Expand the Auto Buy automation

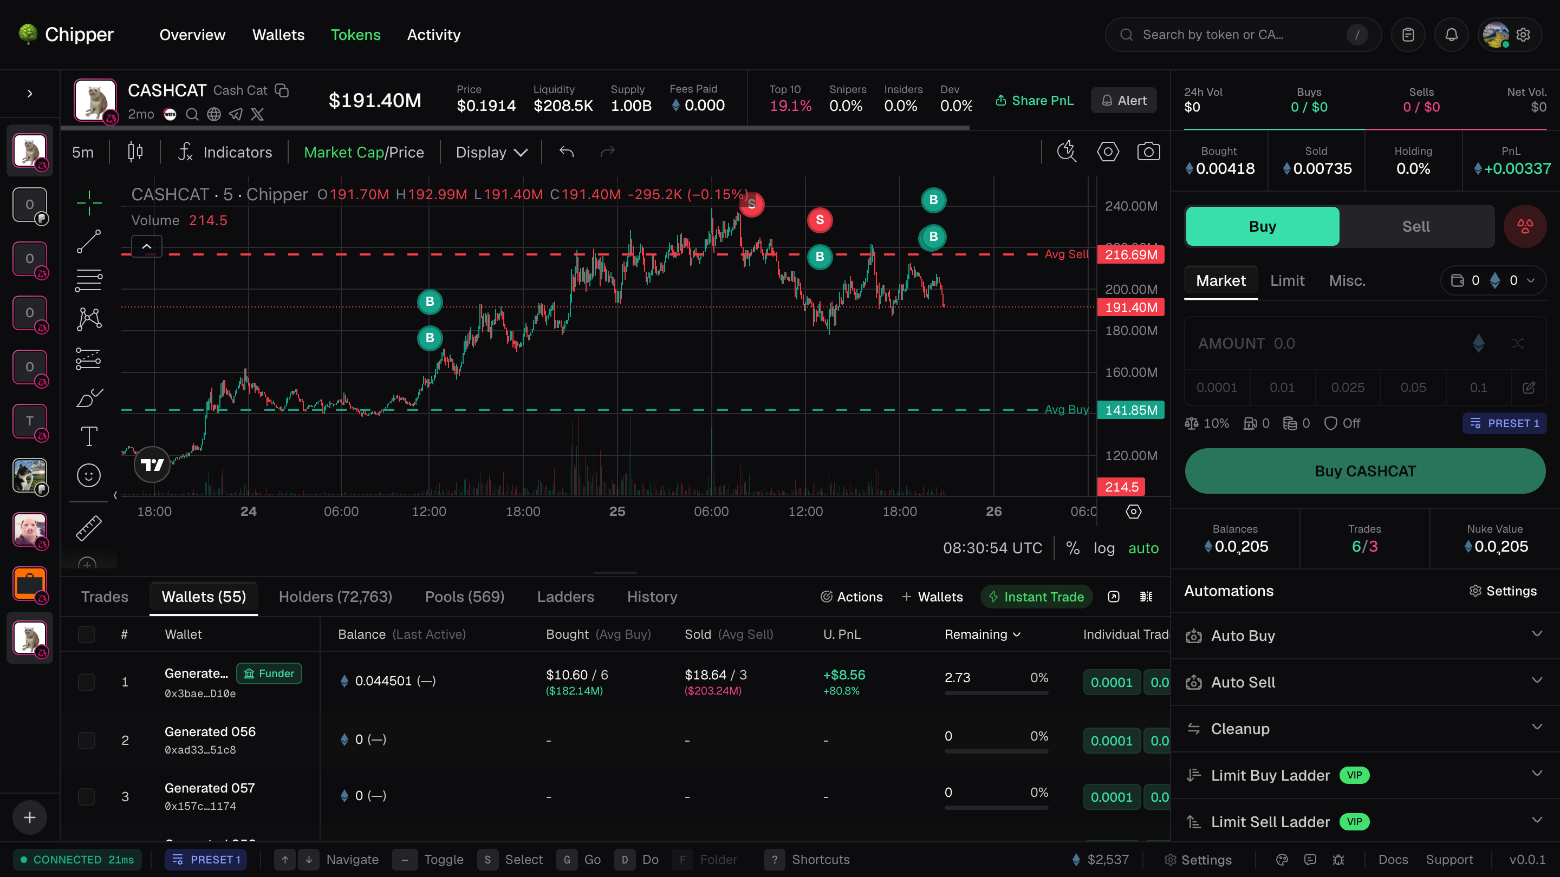[x=1365, y=636]
